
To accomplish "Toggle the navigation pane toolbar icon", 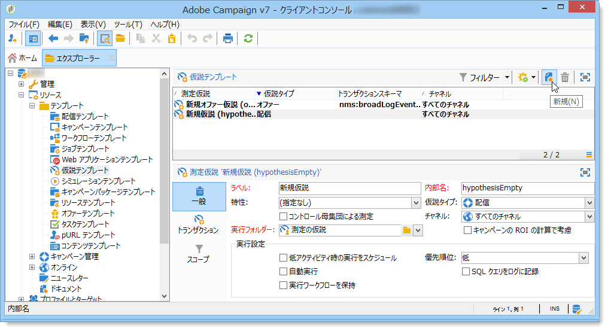I will 33,38.
